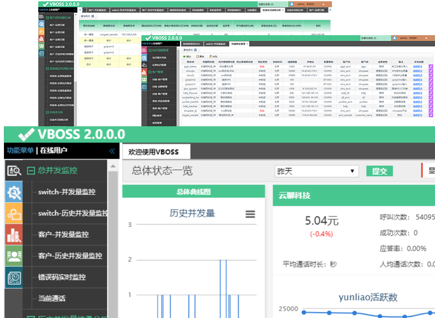The height and width of the screenshot is (318, 435).
Task: Click the blue gear sidebar icon in the cost-analysis window
Action: [x=41, y=24]
